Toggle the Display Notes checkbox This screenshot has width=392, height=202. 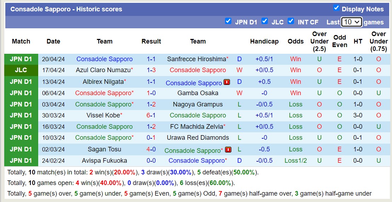336,8
